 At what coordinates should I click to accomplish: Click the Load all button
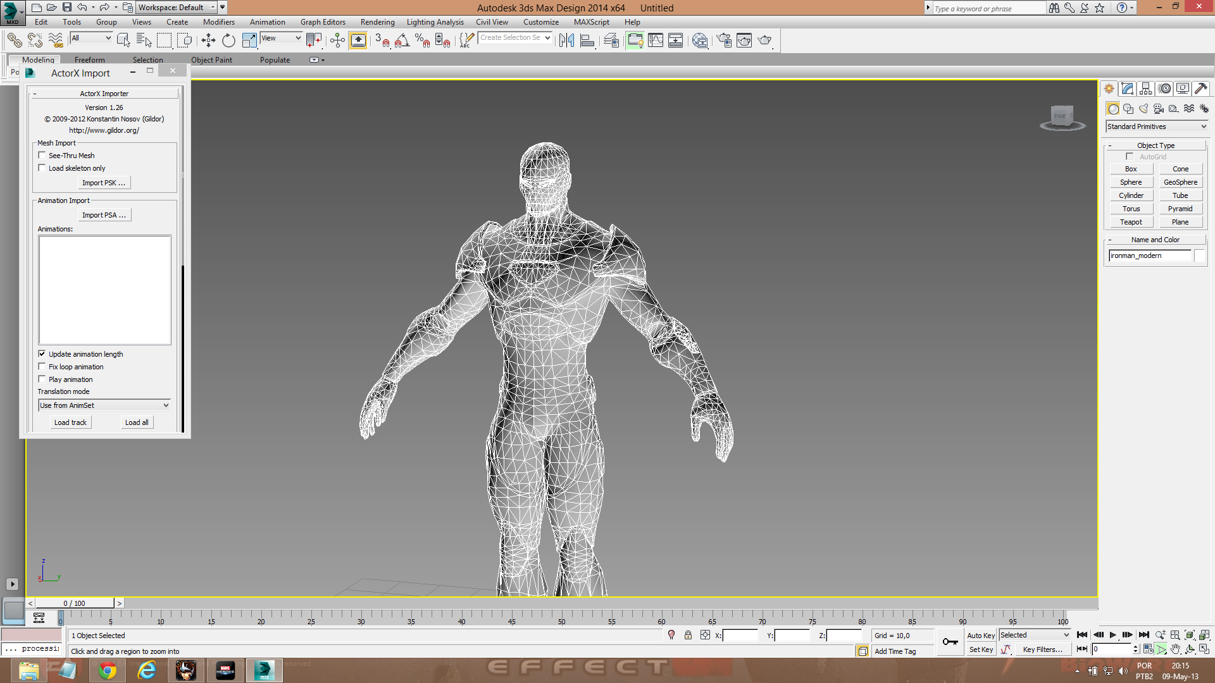(x=137, y=422)
